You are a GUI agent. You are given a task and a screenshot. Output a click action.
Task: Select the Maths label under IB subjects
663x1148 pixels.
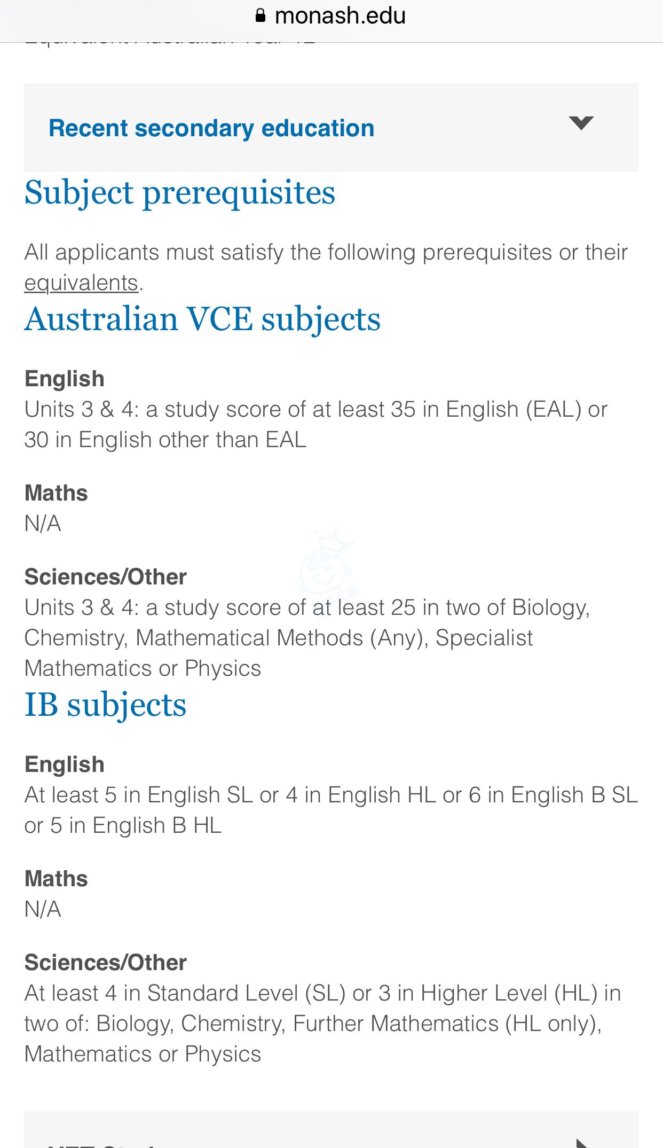56,878
